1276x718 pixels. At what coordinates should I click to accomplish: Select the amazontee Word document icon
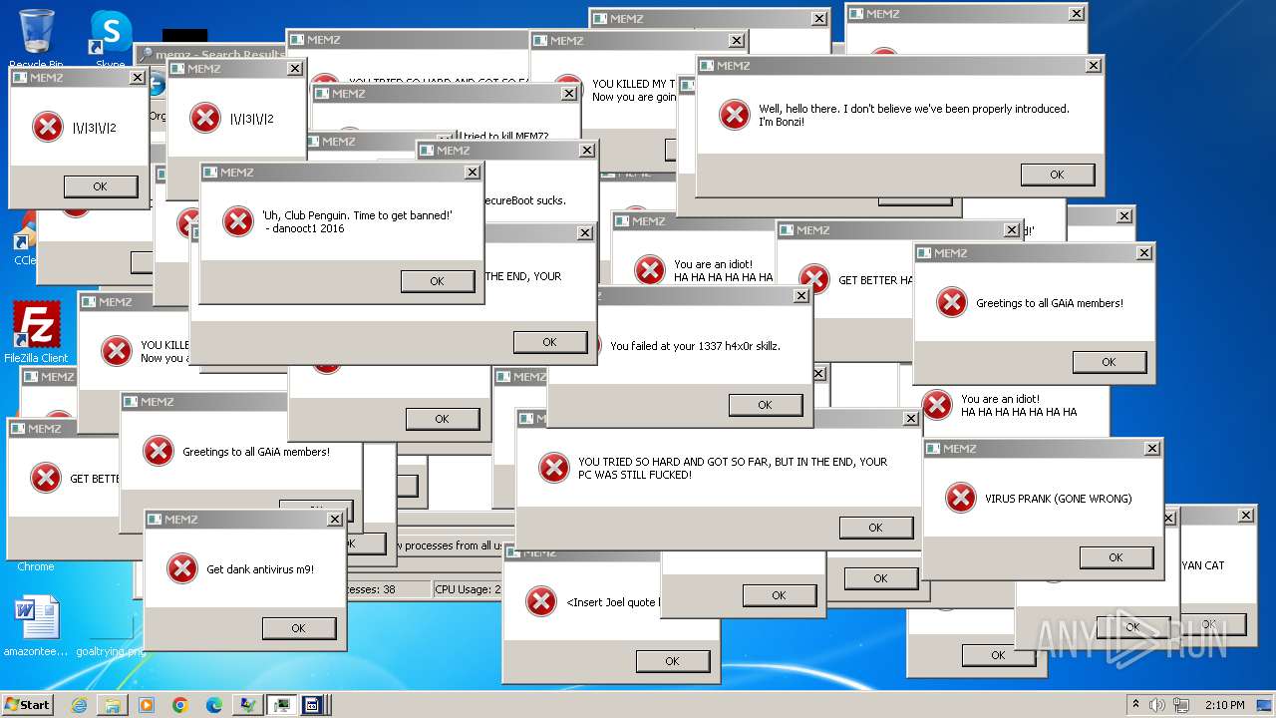click(36, 626)
